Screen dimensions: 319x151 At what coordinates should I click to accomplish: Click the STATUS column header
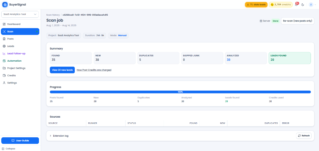pos(132,123)
